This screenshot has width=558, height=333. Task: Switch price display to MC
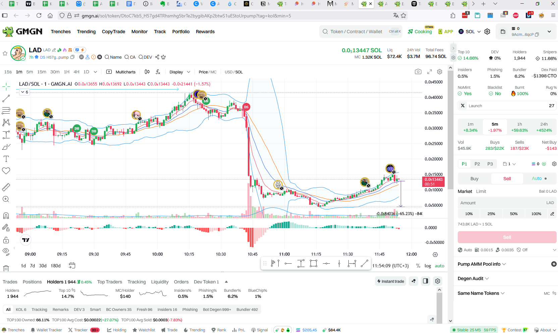coord(213,72)
